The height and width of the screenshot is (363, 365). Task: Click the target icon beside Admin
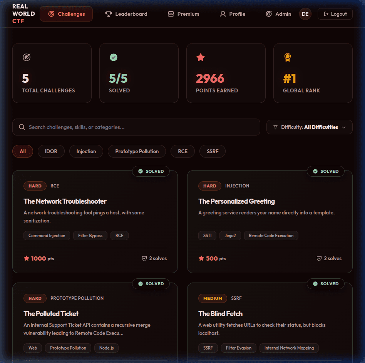point(269,14)
